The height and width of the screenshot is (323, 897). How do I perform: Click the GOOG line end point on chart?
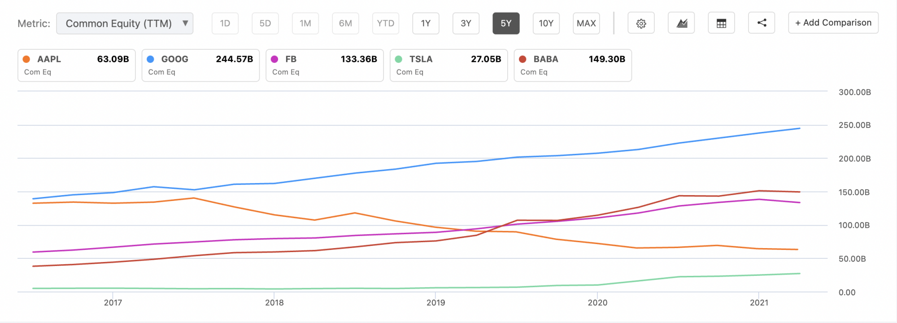(799, 129)
